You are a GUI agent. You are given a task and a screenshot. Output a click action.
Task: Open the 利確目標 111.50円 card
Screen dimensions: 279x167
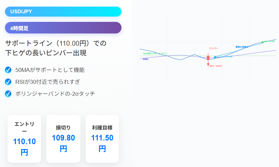point(102,139)
